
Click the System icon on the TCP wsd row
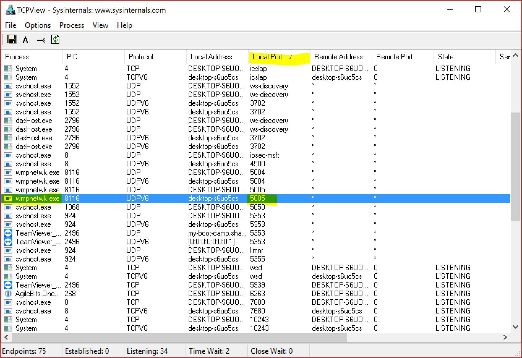8,268
